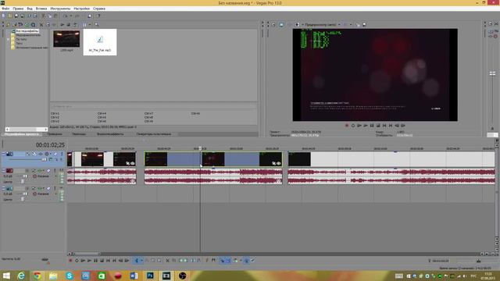
Task: Mute the video track
Action: (x=55, y=154)
